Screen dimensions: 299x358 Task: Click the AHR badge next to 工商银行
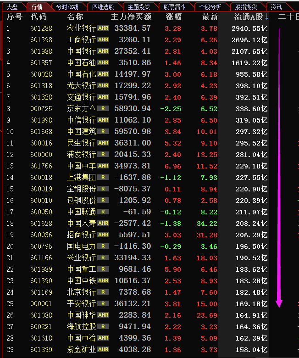[103, 39]
